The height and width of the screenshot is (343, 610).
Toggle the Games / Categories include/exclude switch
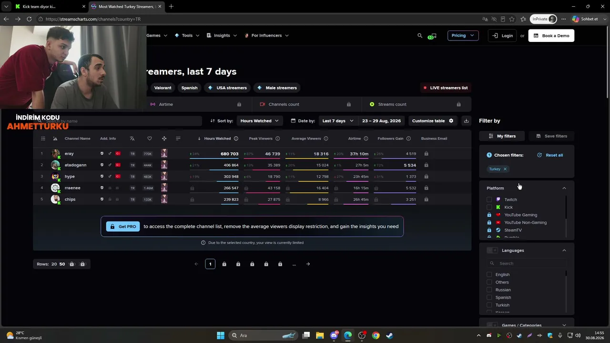492,325
